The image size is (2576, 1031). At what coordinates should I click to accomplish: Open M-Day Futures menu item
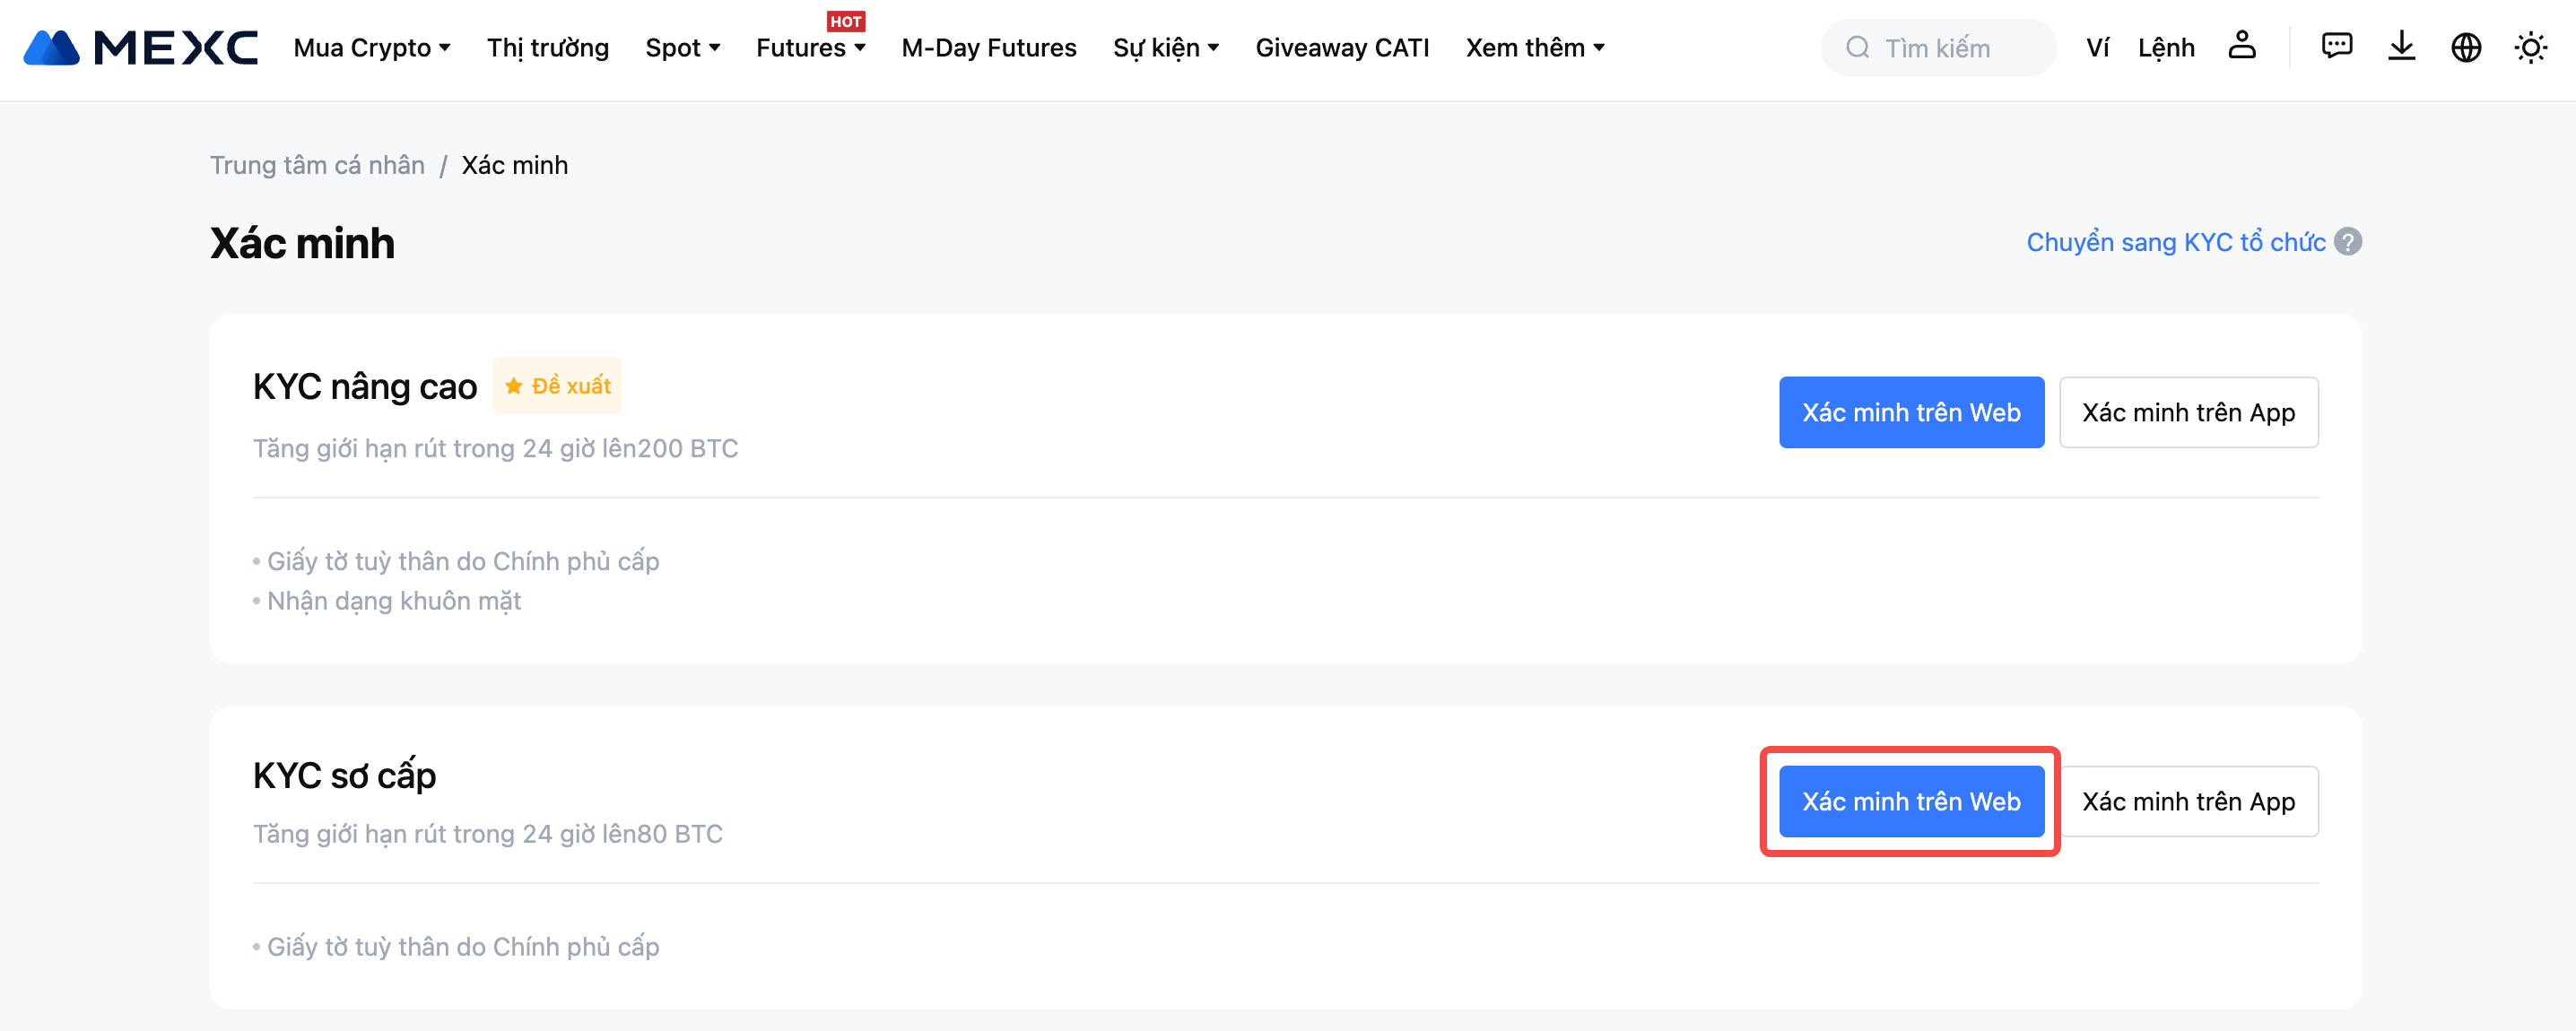(988, 48)
